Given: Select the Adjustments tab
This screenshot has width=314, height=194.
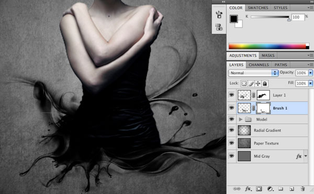Looking at the screenshot, I should pos(243,55).
